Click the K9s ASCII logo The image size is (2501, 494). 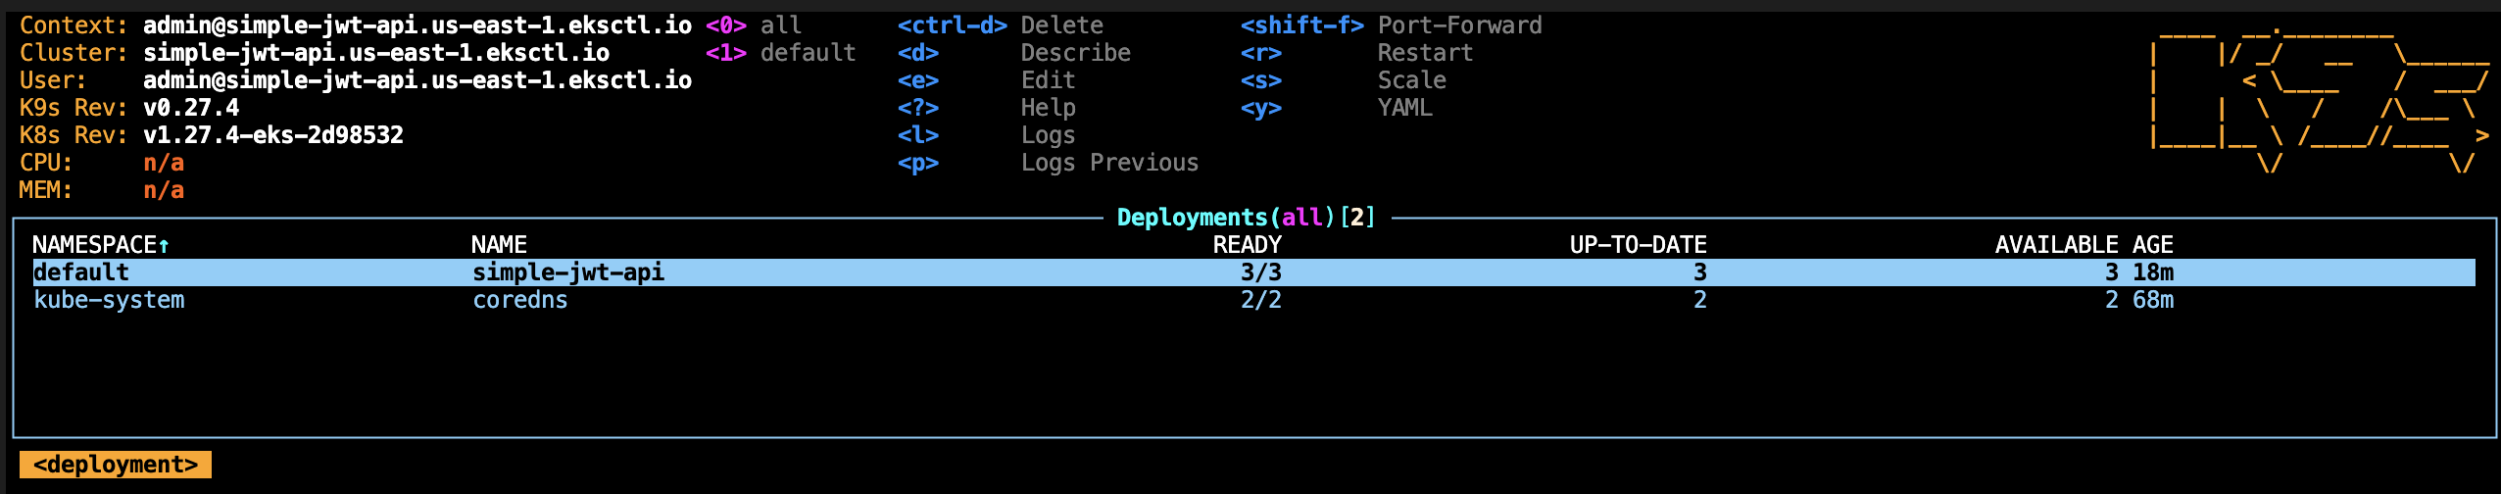2320,102
